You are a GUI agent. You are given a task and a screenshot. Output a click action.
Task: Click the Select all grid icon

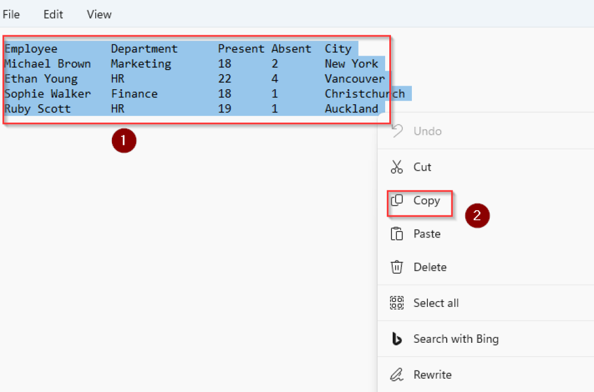click(397, 303)
